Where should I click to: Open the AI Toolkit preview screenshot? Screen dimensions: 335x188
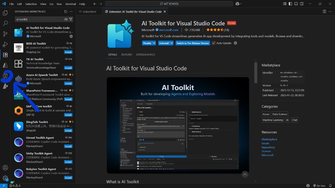pos(178,125)
